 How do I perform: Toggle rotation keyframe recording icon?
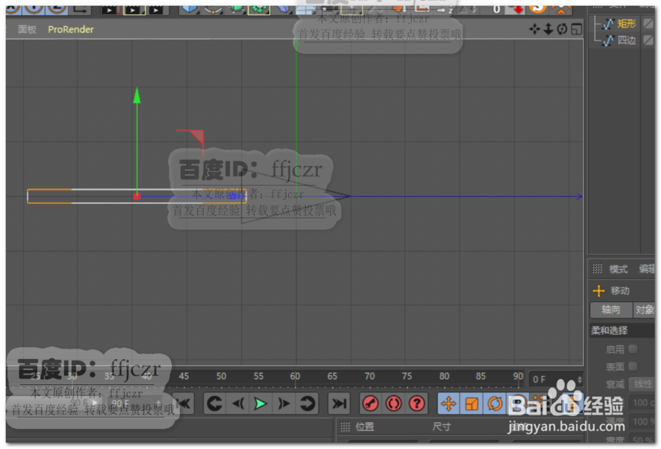pos(494,404)
